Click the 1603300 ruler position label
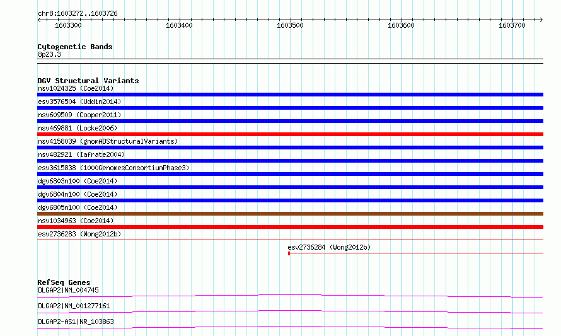The width and height of the screenshot is (561, 336). 68,25
